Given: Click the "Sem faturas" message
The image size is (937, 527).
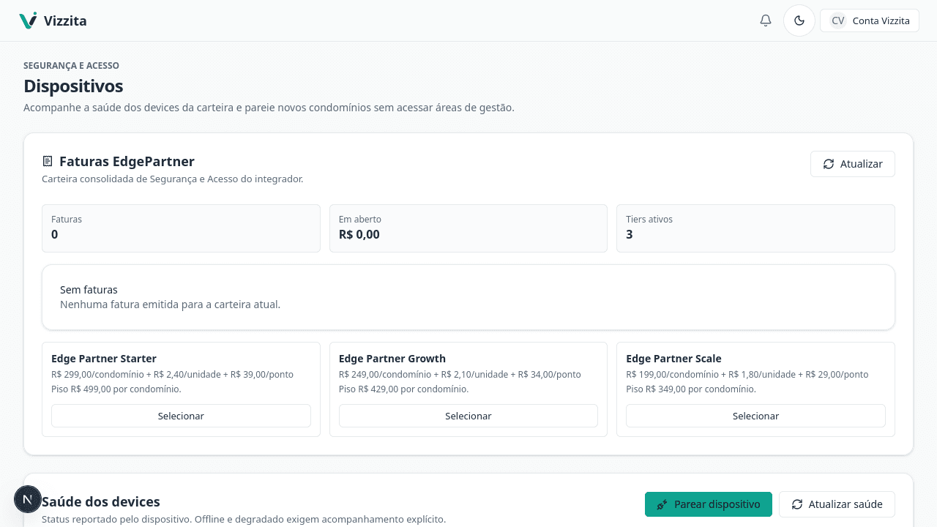Looking at the screenshot, I should point(89,290).
